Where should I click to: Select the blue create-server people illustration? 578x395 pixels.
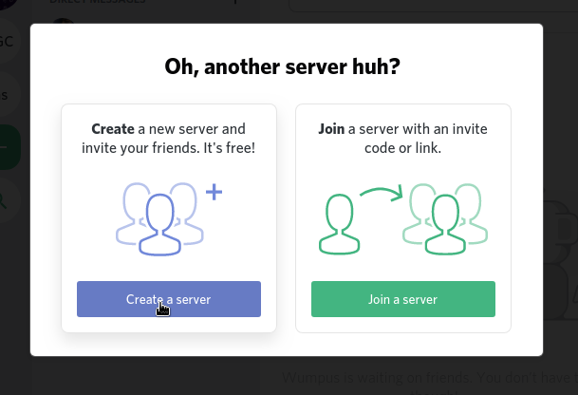pos(169,219)
